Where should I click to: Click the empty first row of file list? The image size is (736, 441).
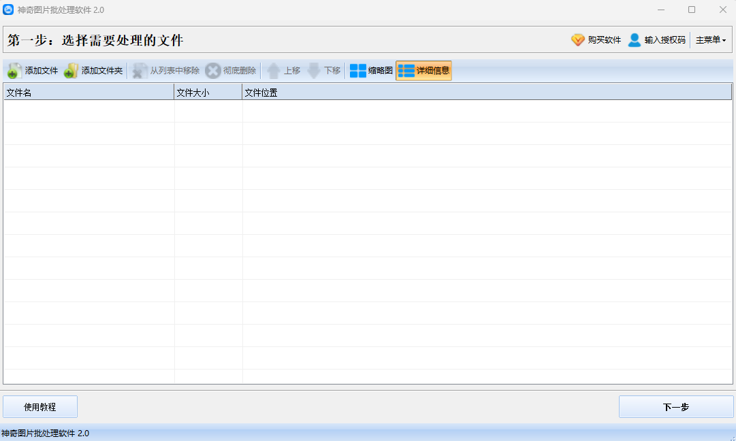point(368,112)
